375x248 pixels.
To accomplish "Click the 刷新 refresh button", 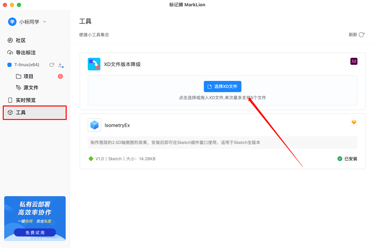I will (356, 35).
